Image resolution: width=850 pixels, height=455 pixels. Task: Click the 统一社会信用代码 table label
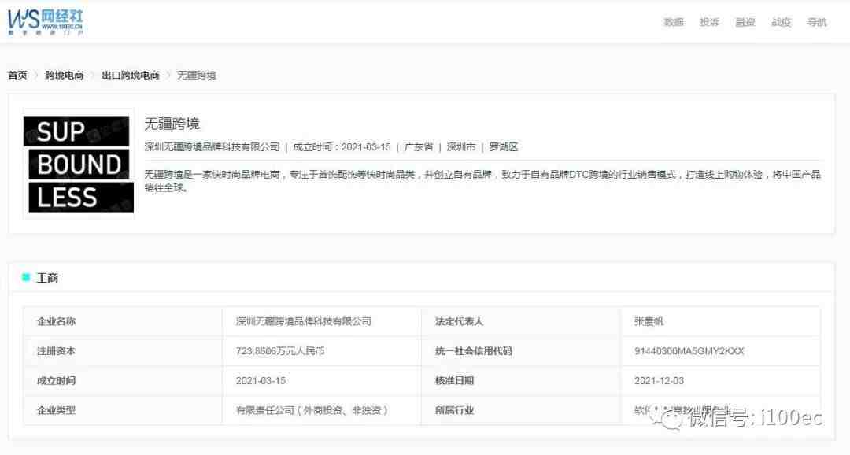[x=473, y=351]
